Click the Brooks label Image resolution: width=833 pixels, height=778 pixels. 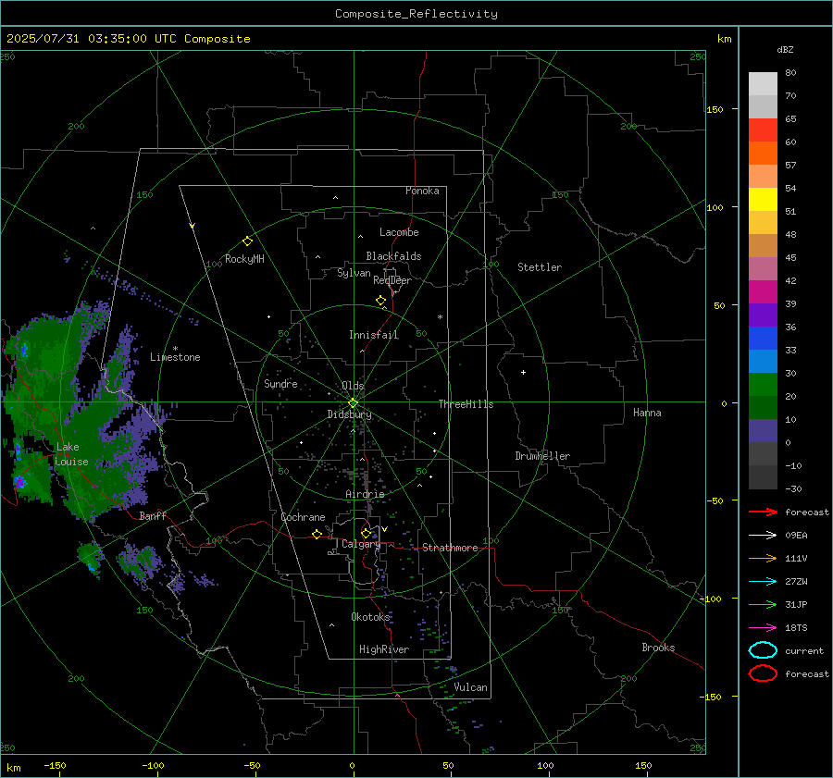658,648
